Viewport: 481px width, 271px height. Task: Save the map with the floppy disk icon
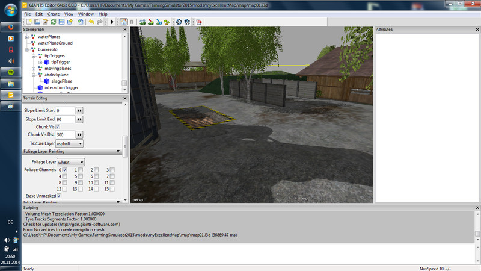point(62,22)
